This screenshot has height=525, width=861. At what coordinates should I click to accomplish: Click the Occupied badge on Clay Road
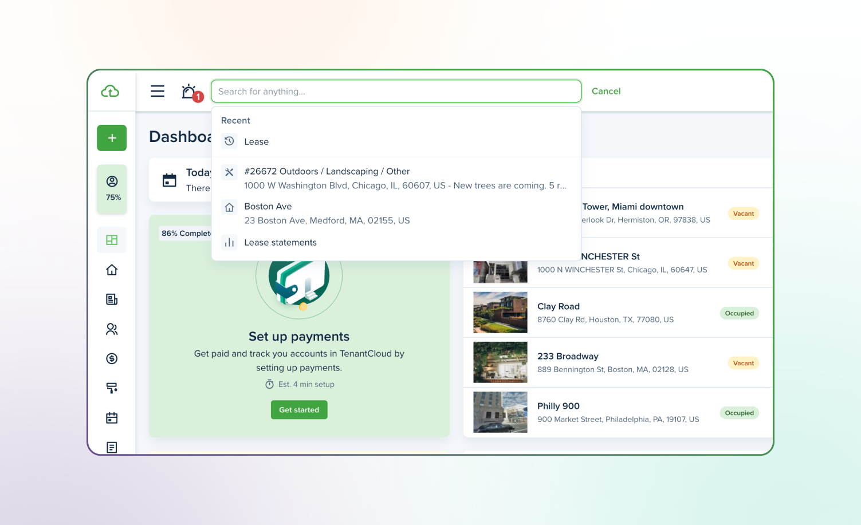(740, 313)
